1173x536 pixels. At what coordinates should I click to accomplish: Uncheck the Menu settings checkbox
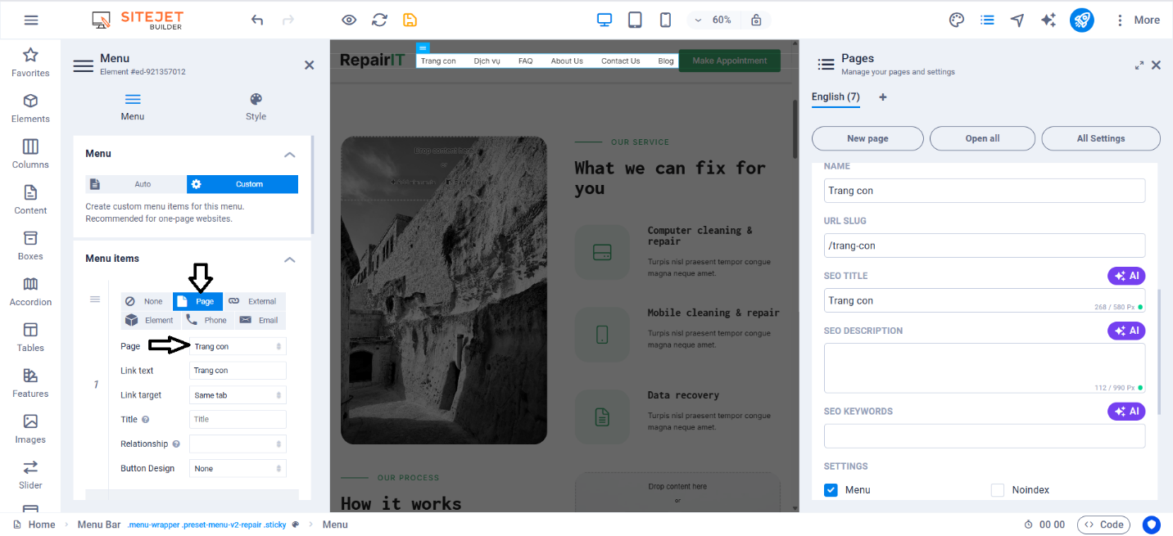click(831, 490)
